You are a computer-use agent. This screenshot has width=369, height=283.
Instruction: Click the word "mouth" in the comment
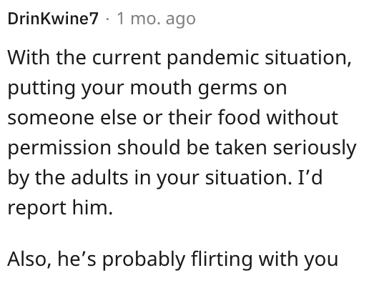click(161, 87)
